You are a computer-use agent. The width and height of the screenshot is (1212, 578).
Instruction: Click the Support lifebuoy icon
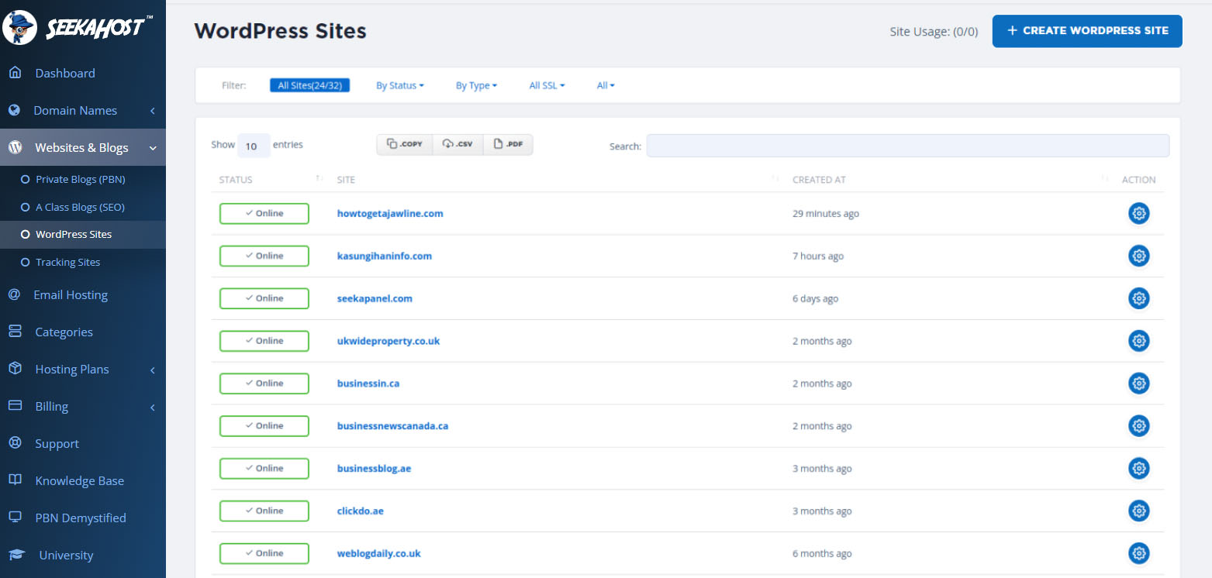15,443
